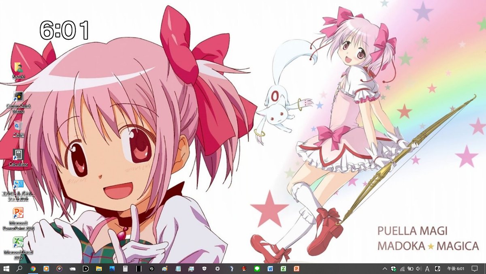This screenshot has height=274, width=486.
Task: Open Paint palette icon in taskbar
Action: (x=165, y=269)
